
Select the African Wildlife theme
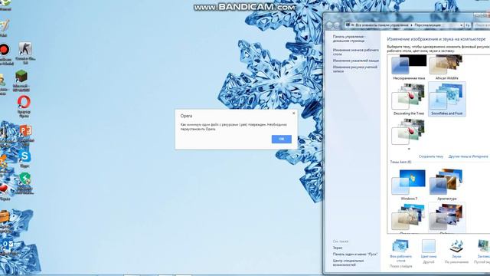pos(446,67)
